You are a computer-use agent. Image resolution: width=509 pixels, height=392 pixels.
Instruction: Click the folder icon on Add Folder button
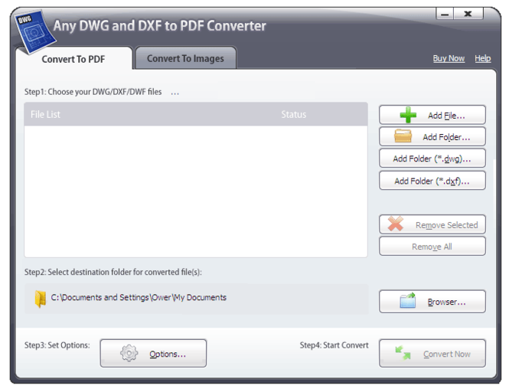click(403, 136)
